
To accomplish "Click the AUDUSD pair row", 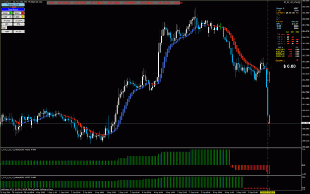I will (x=288, y=56).
